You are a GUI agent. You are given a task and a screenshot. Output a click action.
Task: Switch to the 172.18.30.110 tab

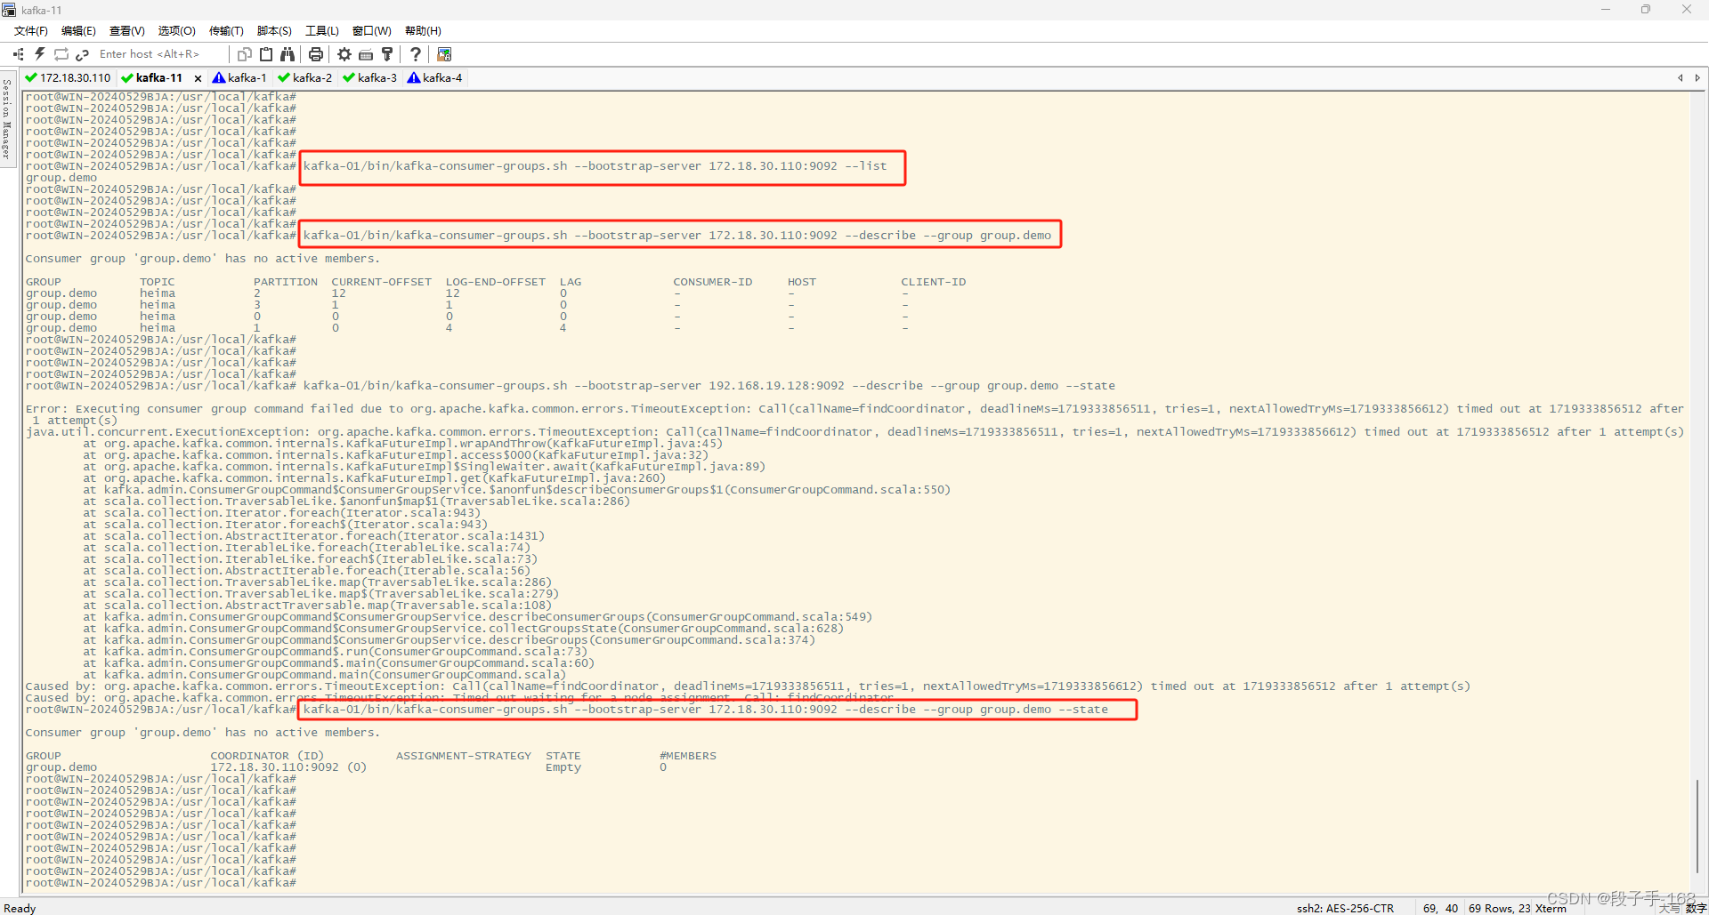(69, 78)
